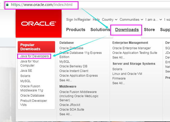
Task: Click Oracle Database in Popular Downloads
Action: [32, 96]
